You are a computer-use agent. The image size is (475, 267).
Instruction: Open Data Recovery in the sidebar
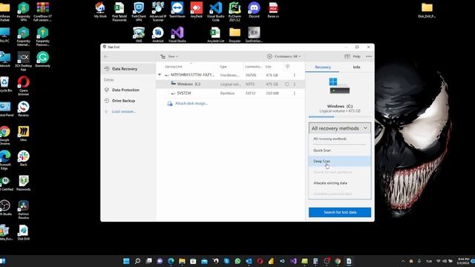(128, 69)
